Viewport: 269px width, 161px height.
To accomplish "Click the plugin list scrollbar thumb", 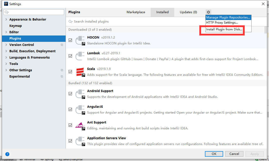I will pos(265,30).
